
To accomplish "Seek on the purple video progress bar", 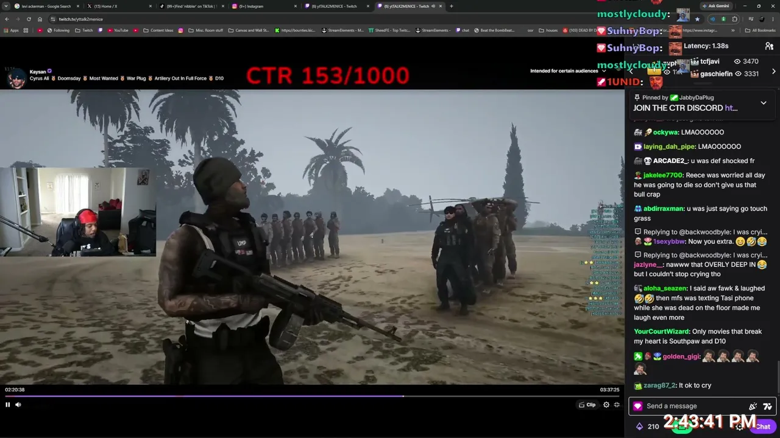I will pos(312,396).
